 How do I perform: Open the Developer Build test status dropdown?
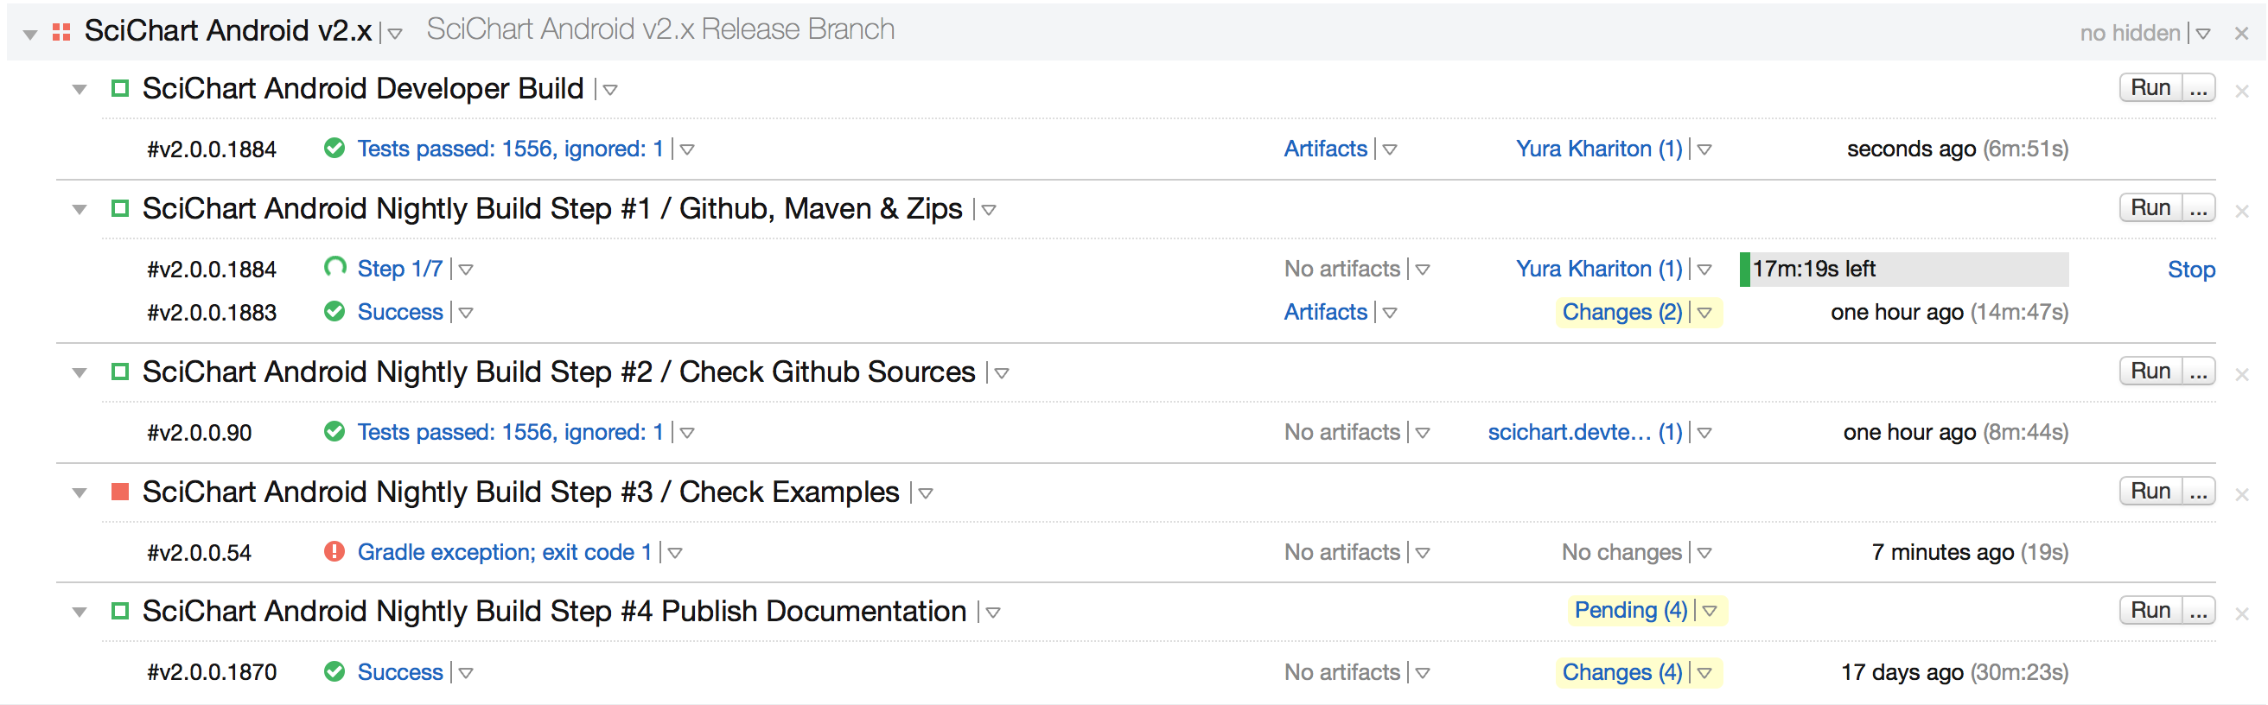[688, 149]
